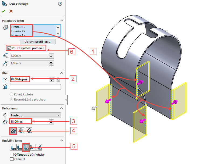Screen dimensions: 202x164
Task: Enable Oříznout boční ohyby checkbox
Action: click(12, 155)
